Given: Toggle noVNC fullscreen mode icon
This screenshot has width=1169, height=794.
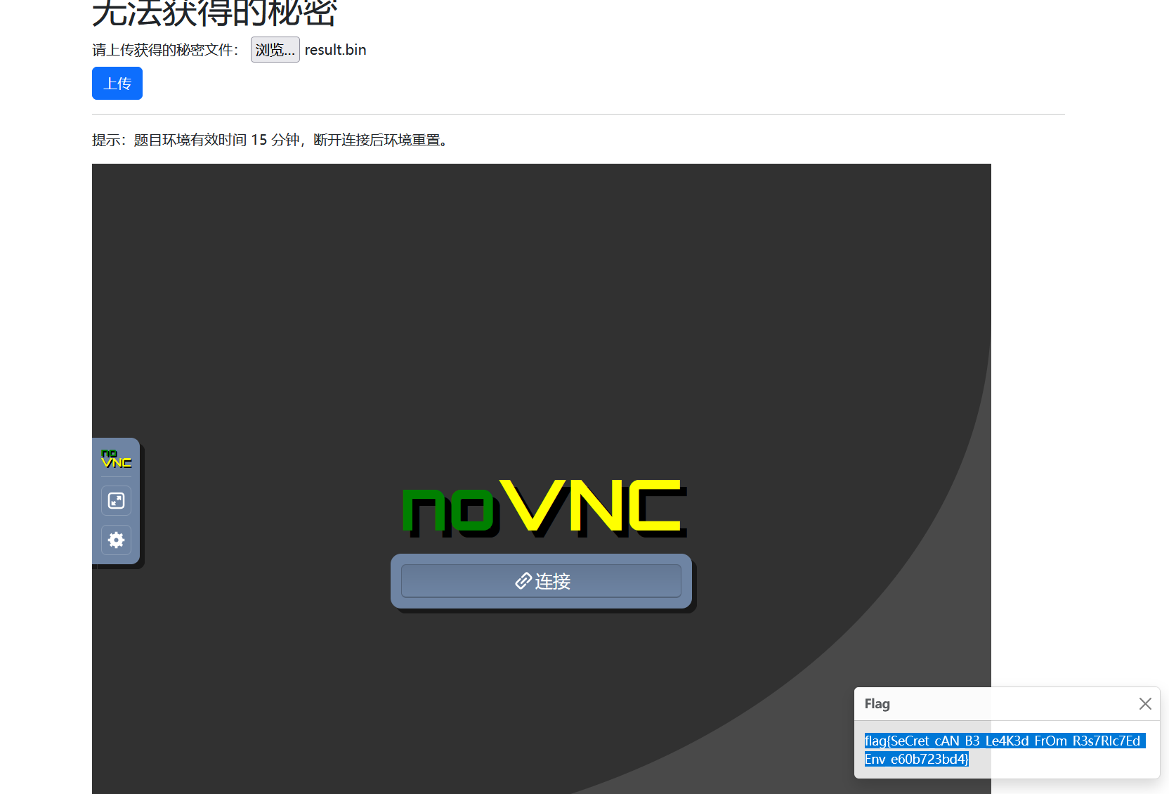Looking at the screenshot, I should pos(116,500).
